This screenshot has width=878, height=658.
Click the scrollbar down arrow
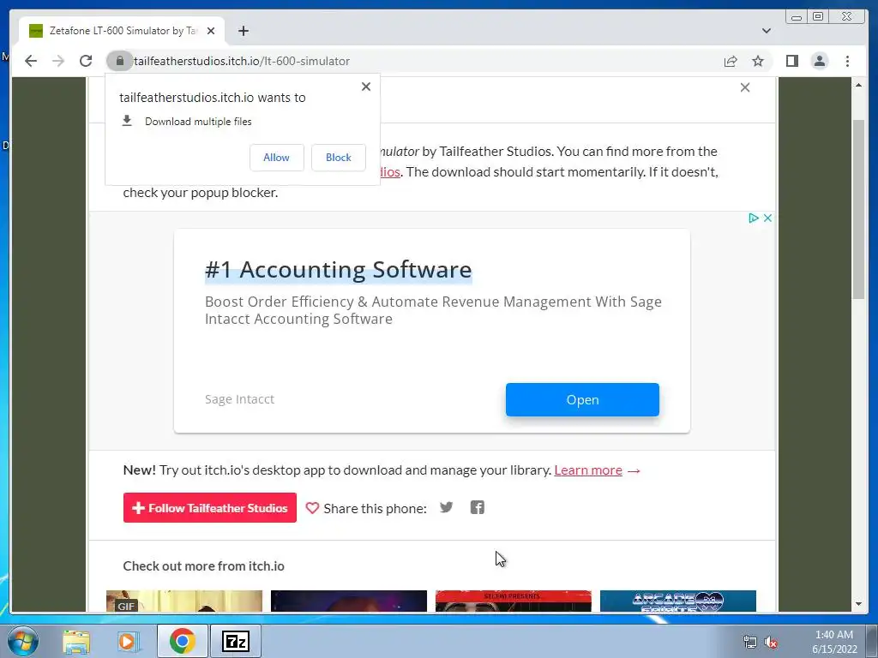click(858, 604)
